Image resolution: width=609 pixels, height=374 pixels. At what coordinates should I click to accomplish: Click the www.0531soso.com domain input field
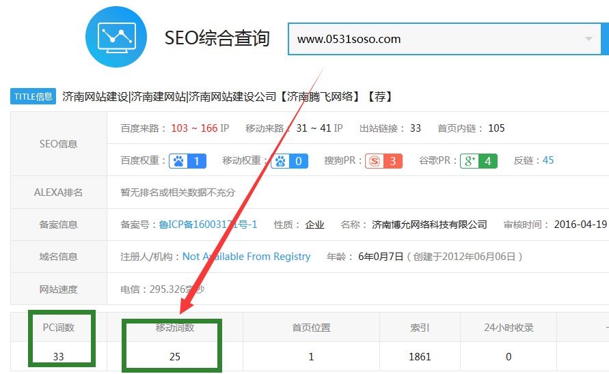[444, 39]
